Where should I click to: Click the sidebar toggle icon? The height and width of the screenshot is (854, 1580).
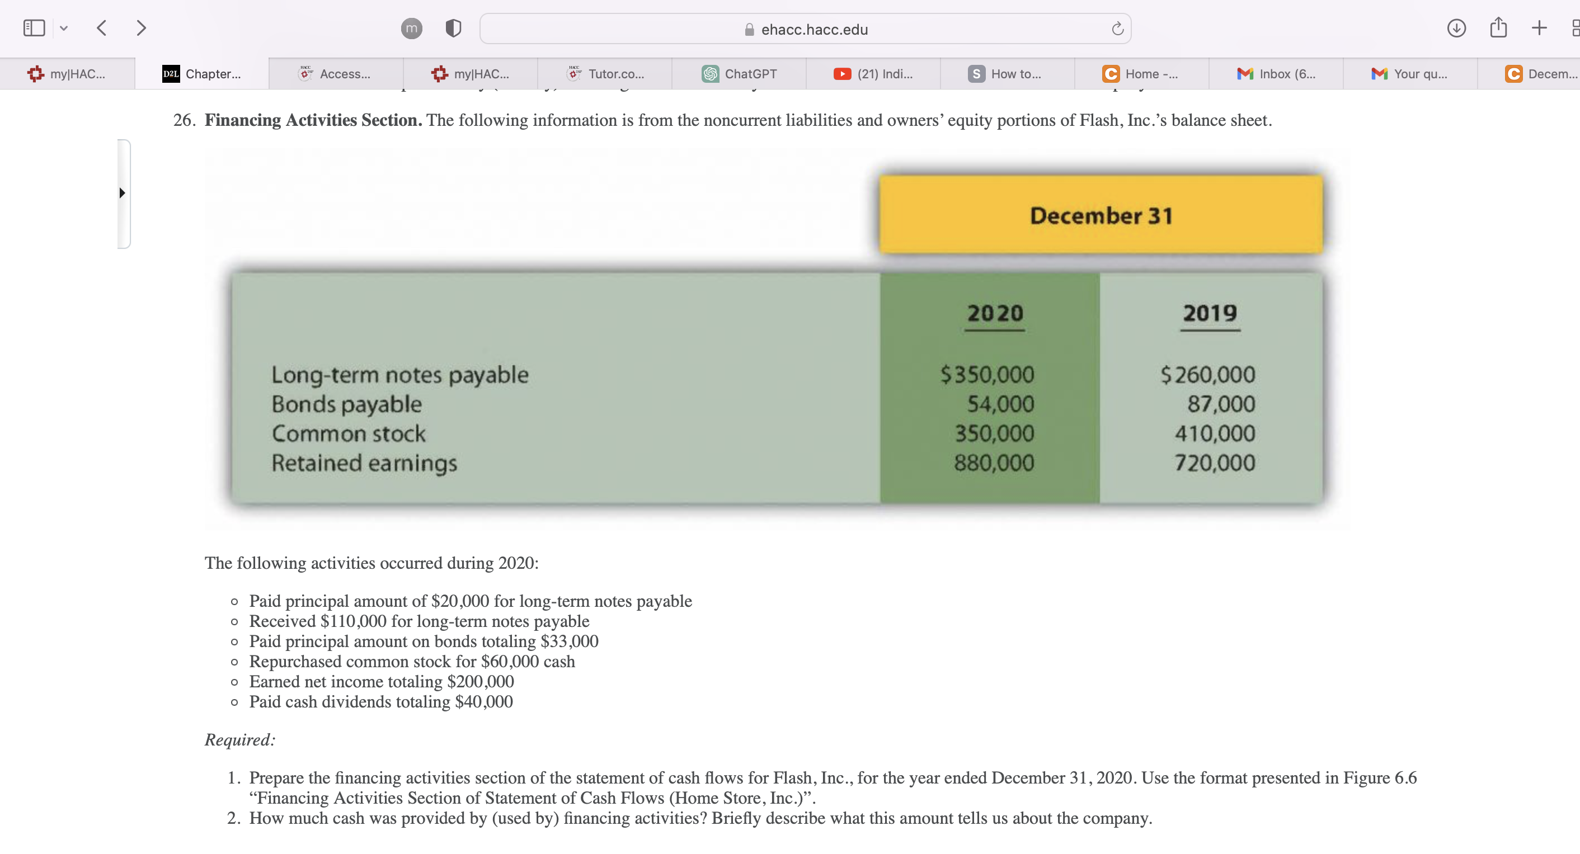pos(34,28)
